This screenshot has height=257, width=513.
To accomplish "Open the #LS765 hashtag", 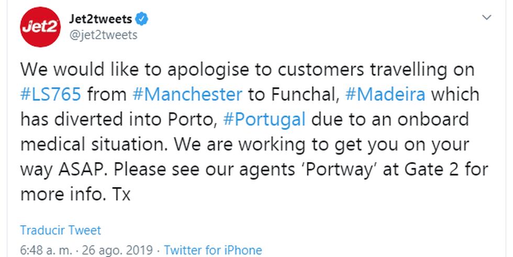I will [x=51, y=95].
